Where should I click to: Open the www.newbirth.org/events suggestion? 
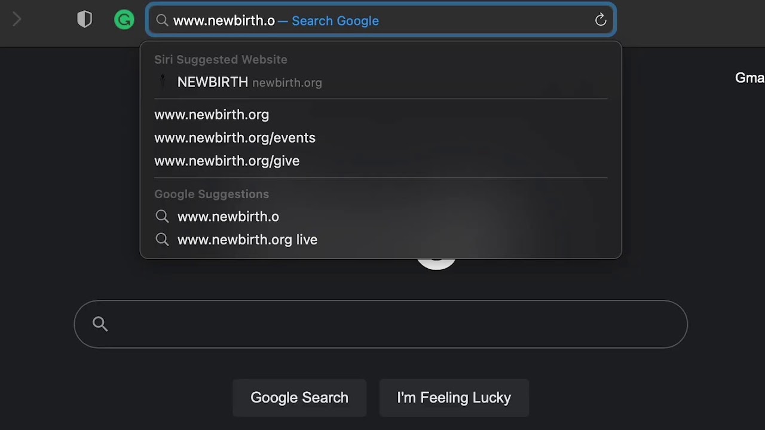click(x=381, y=138)
